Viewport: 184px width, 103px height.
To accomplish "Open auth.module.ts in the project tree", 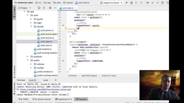I will [x=44, y=49].
